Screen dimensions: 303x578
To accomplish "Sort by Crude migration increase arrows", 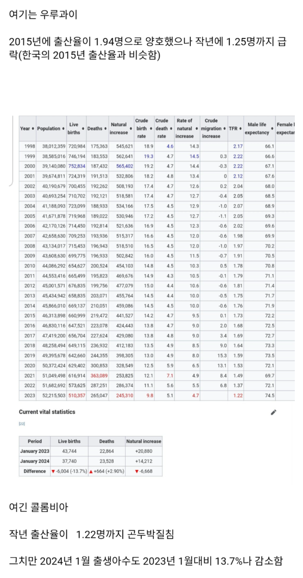I will point(225,129).
